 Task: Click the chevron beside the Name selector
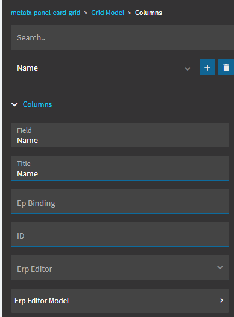point(188,69)
